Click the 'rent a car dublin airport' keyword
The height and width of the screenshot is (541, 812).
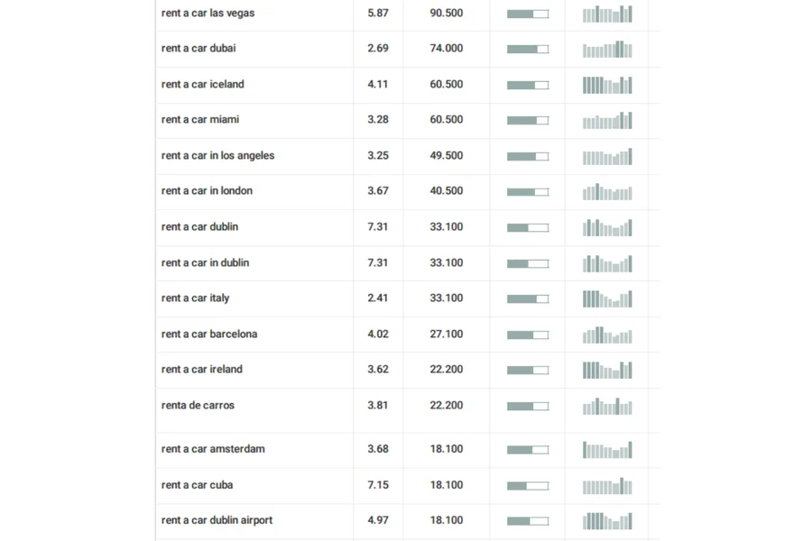point(217,521)
